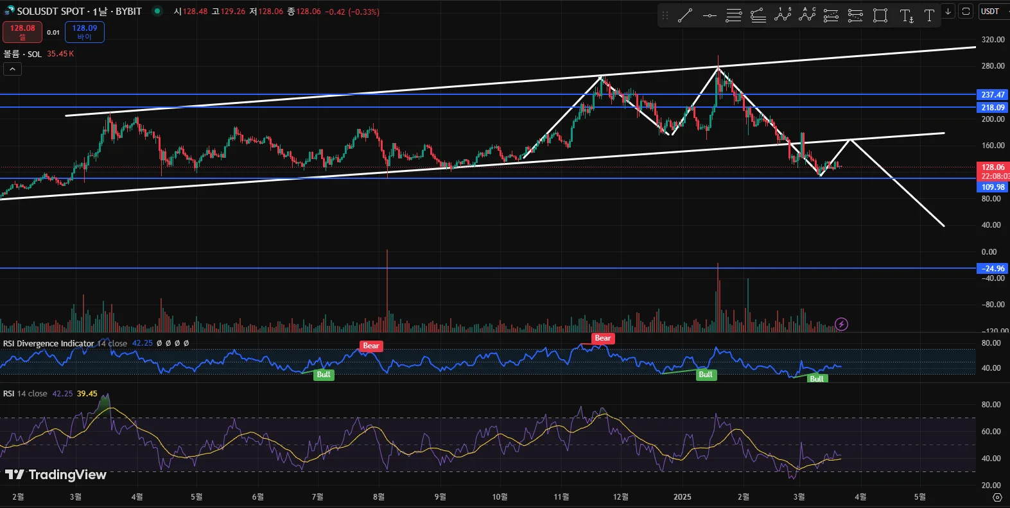Select the plain Text tool
Image resolution: width=1010 pixels, height=508 pixels.
929,15
